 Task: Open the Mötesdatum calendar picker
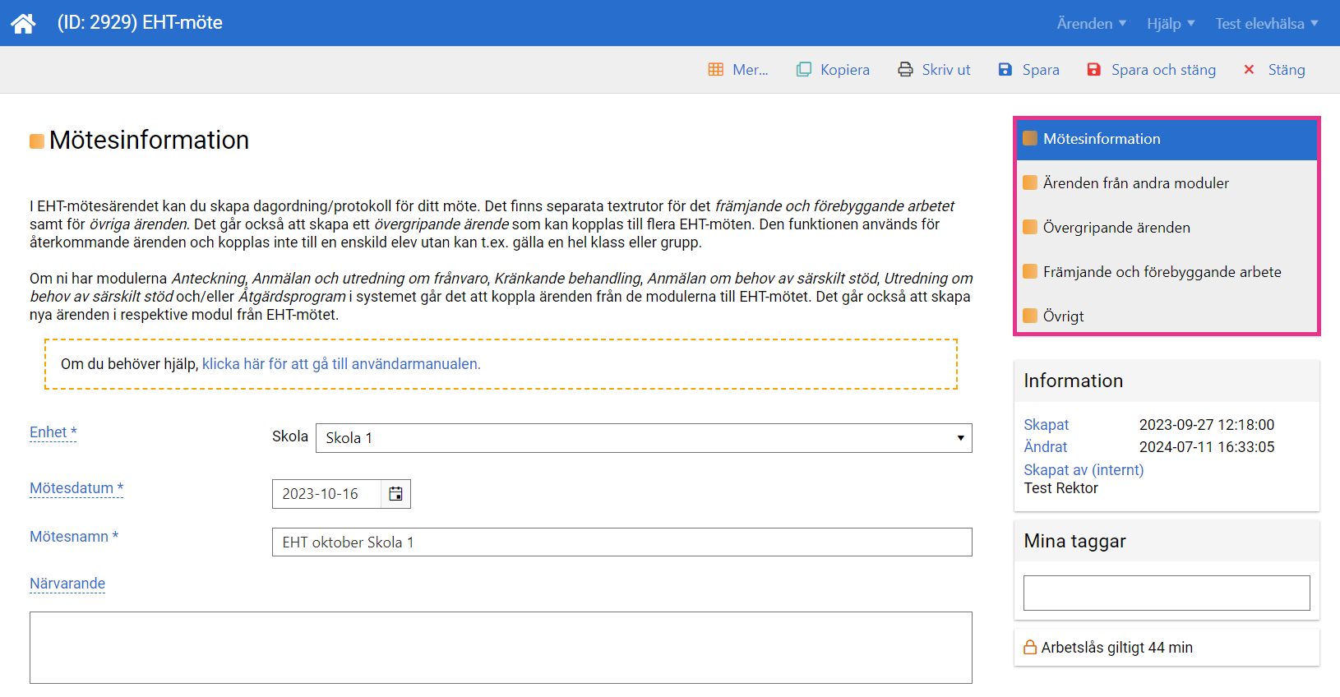coord(395,494)
